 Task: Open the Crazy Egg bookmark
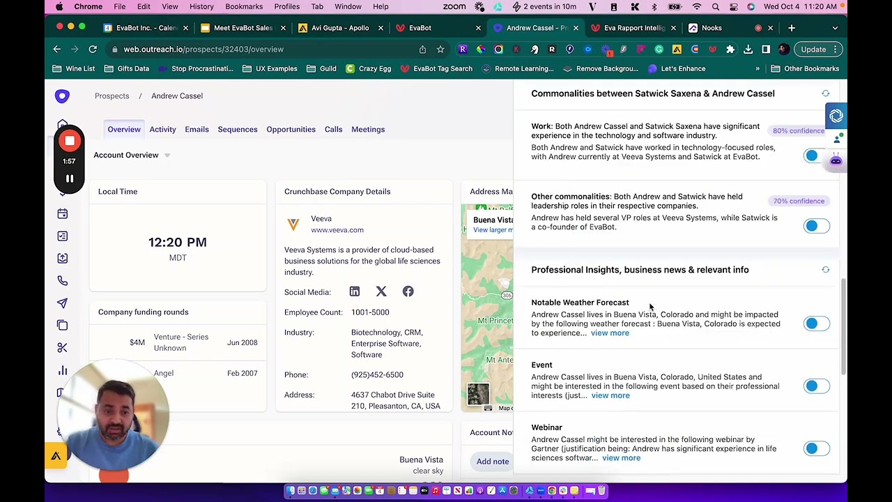(369, 69)
